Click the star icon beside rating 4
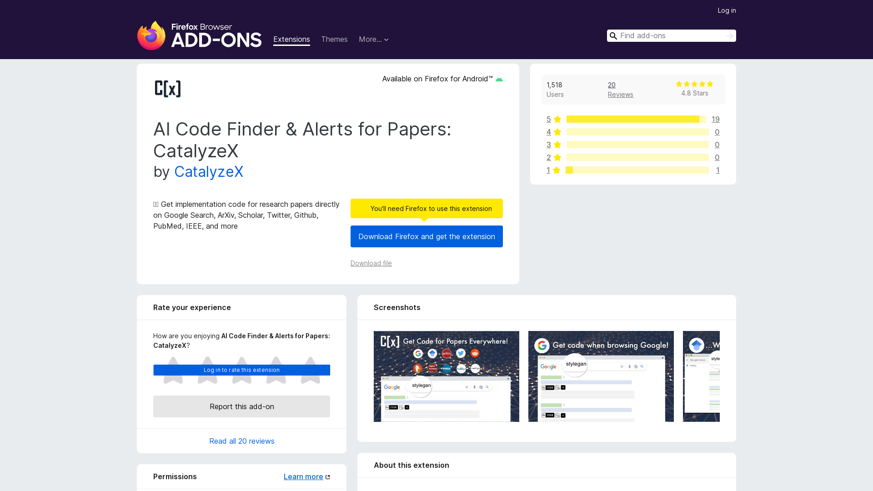 tap(557, 132)
